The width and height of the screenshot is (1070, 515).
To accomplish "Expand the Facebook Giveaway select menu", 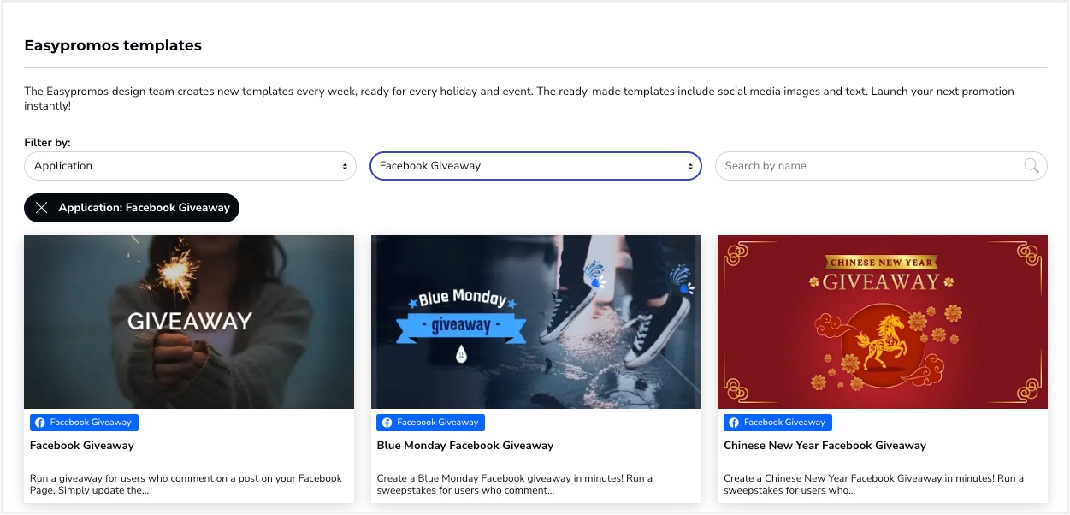I will (535, 166).
